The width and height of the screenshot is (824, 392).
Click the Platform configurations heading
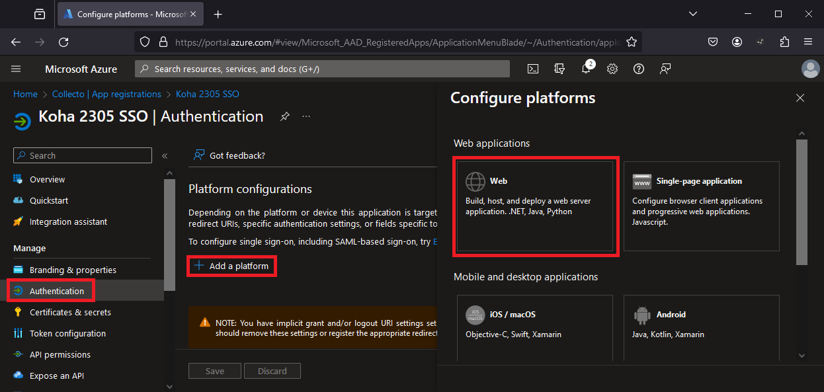(250, 189)
